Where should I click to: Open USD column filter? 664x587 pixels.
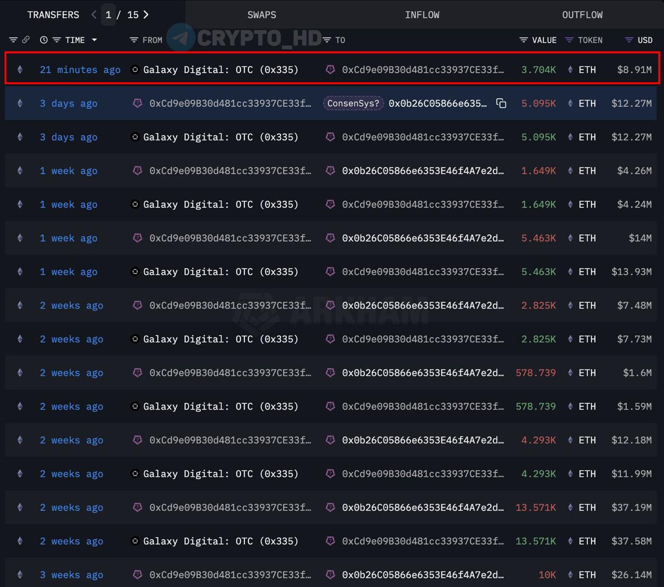[629, 40]
